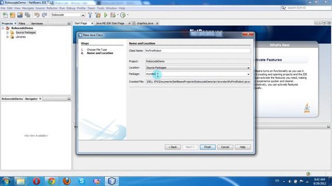Screen dimensions: 332x186
Task: Open Skype from taskbar
Action: tap(81, 181)
